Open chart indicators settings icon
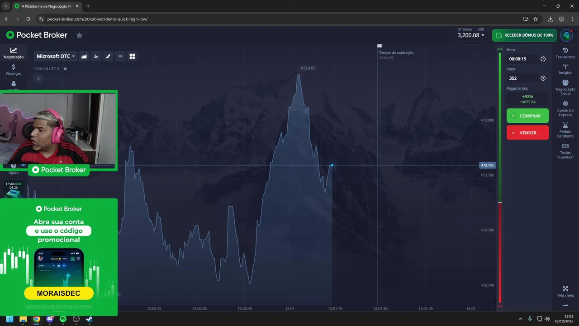 tap(96, 56)
